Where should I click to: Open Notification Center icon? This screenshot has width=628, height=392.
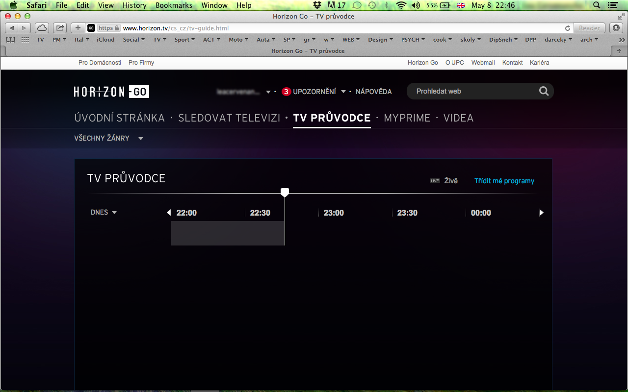coord(613,5)
